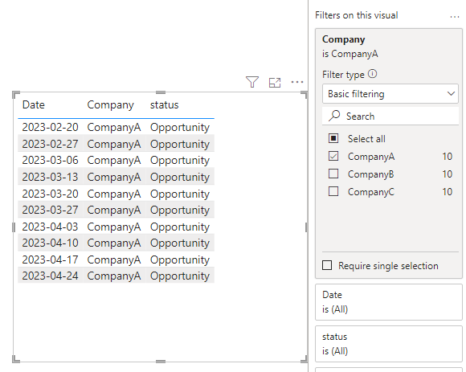Select the 2023-04-17 date cell
This screenshot has height=372, width=466.
point(50,260)
